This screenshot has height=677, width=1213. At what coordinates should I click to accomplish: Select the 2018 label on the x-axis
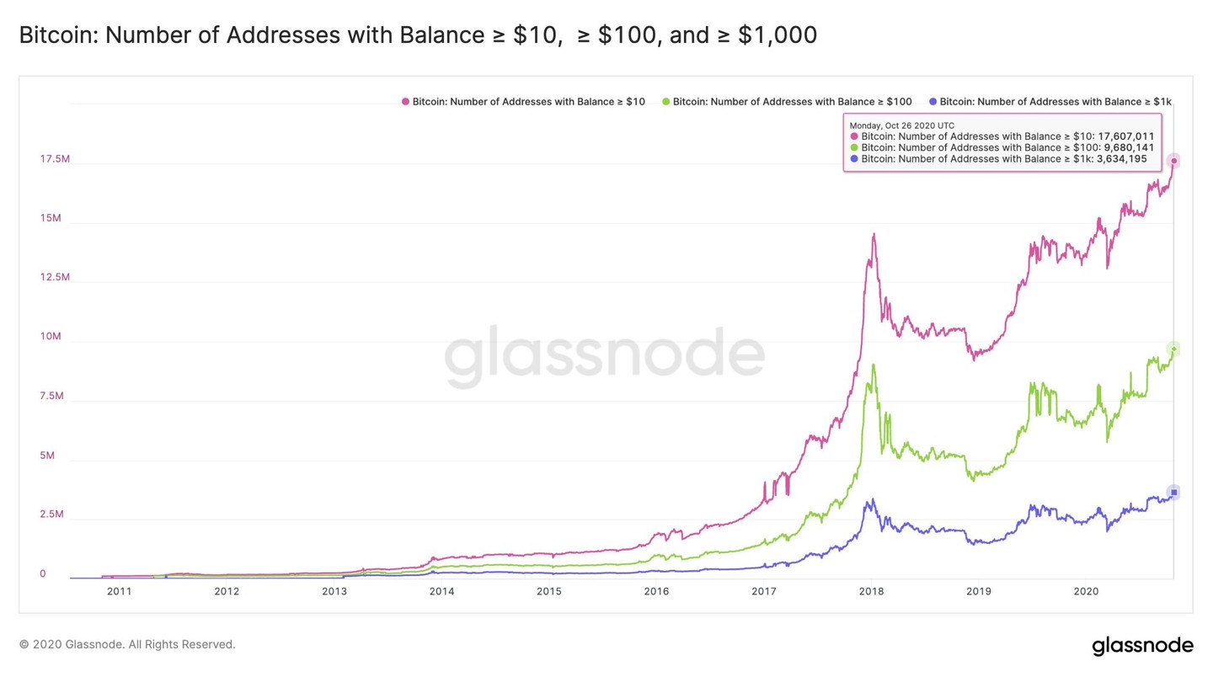point(871,591)
